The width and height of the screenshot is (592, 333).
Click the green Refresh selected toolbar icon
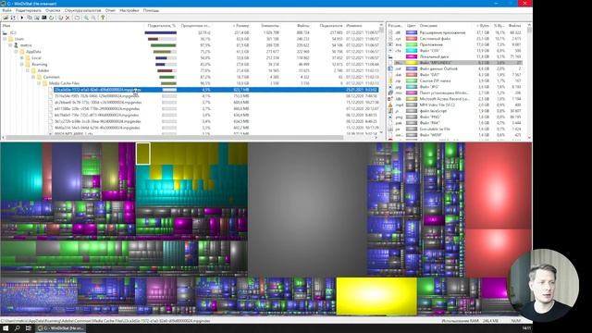point(52,18)
